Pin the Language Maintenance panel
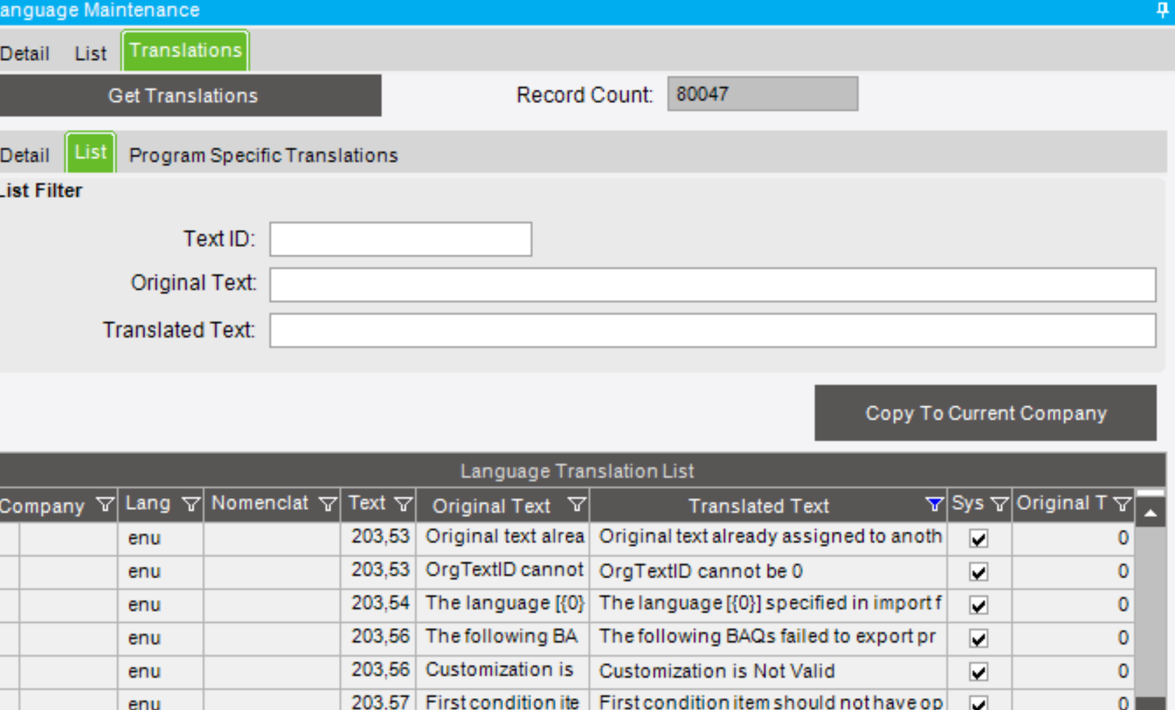The width and height of the screenshot is (1175, 710). [x=1162, y=10]
